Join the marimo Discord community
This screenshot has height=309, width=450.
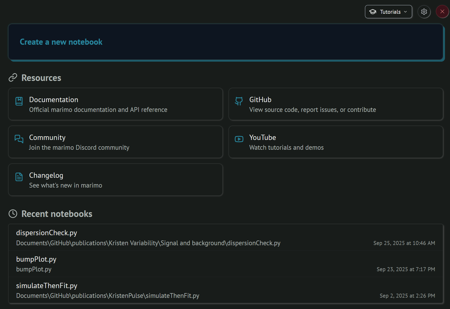tap(79, 148)
